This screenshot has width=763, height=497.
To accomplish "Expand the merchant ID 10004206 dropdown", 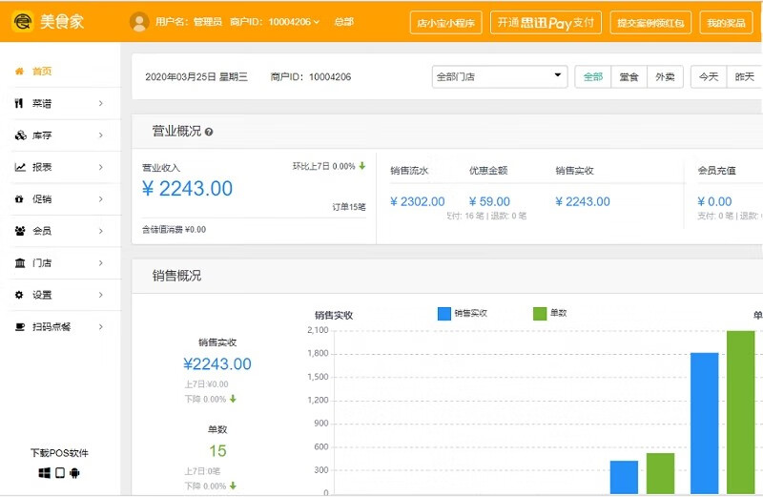I will [x=316, y=22].
